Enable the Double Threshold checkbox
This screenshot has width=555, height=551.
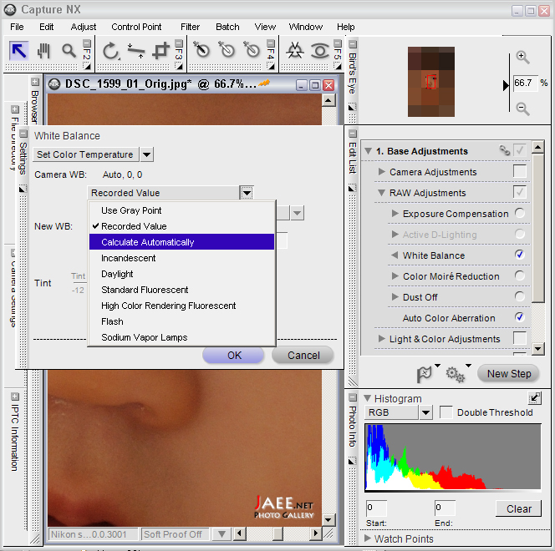pos(446,412)
